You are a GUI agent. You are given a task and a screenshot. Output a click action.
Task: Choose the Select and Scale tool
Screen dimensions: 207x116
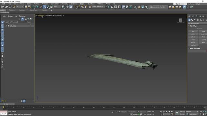pyautogui.click(x=48, y=7)
